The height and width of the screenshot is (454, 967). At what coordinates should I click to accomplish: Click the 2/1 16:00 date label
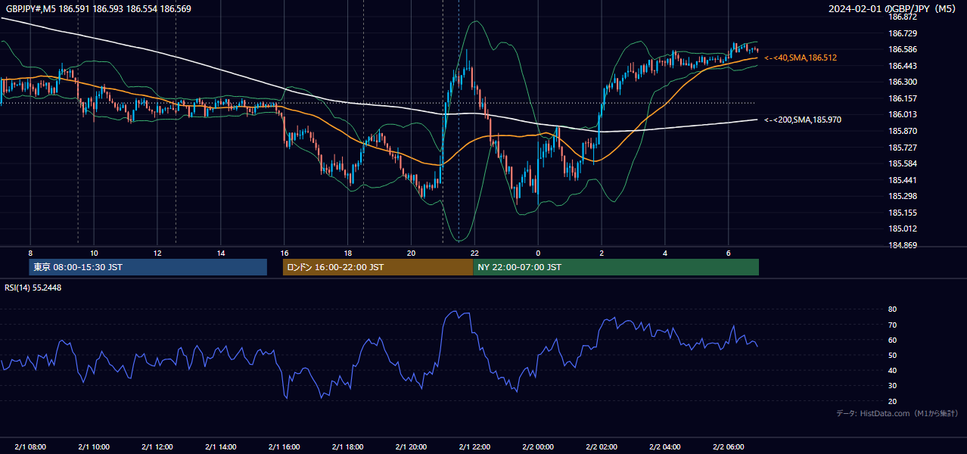pyautogui.click(x=285, y=446)
